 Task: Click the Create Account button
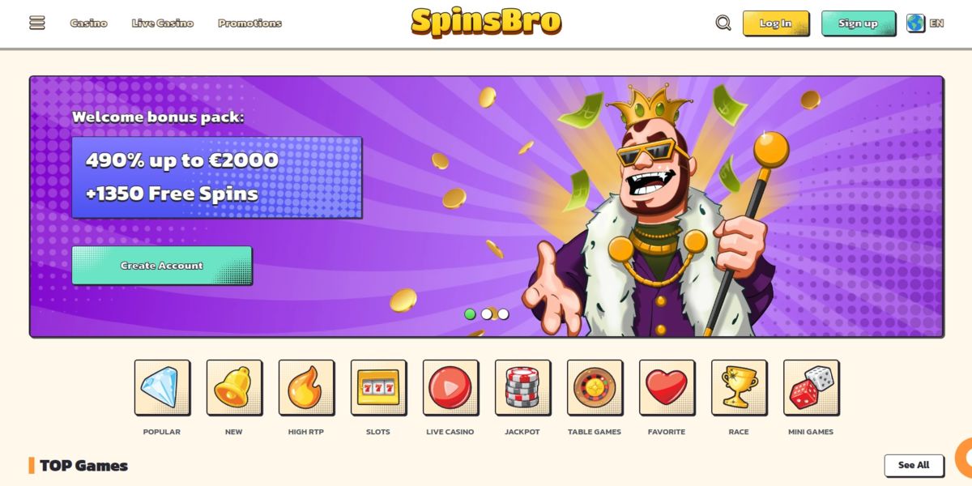[x=162, y=266]
